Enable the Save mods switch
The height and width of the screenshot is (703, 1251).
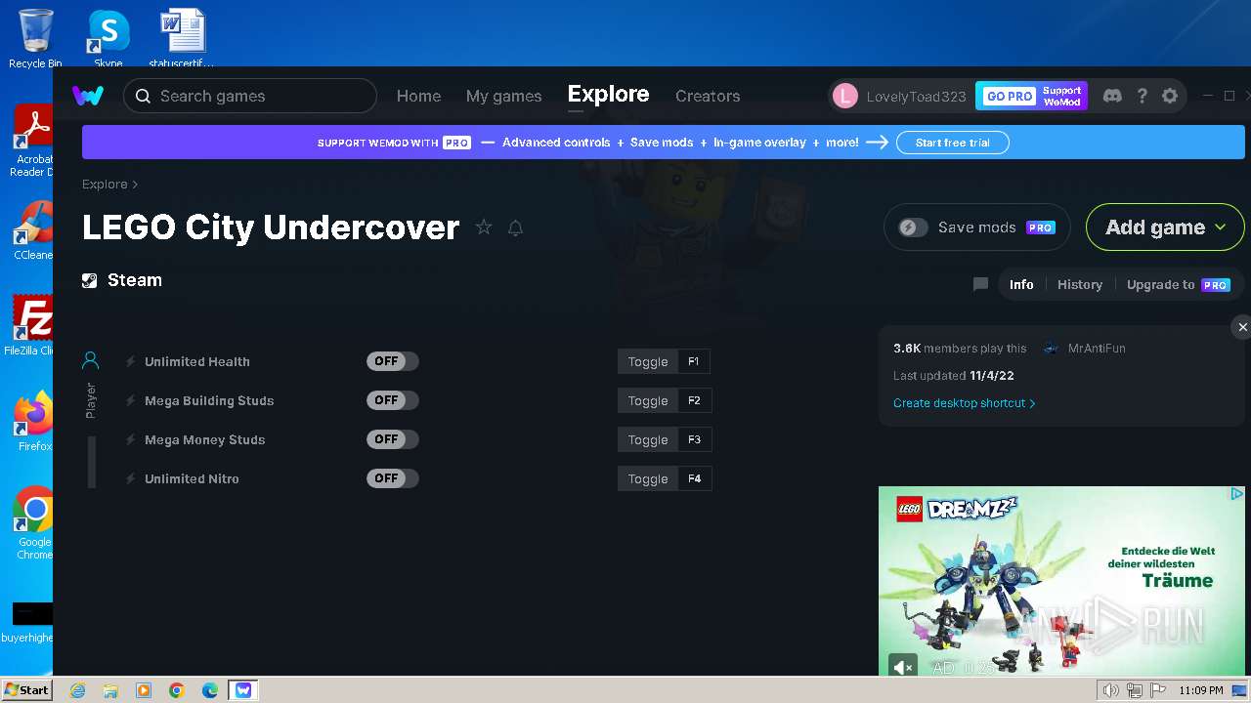pyautogui.click(x=913, y=227)
